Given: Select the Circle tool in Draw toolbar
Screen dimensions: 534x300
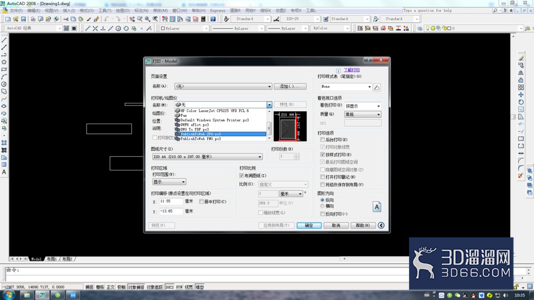Looking at the screenshot, I should click(x=4, y=84).
